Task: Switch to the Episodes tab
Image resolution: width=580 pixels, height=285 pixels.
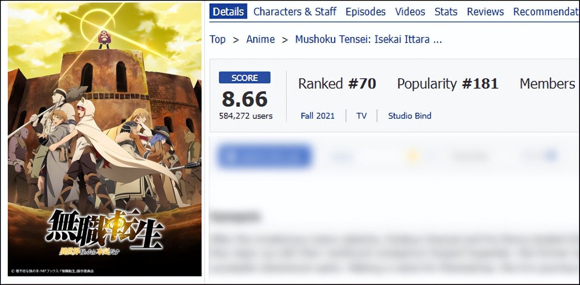Action: [x=365, y=12]
